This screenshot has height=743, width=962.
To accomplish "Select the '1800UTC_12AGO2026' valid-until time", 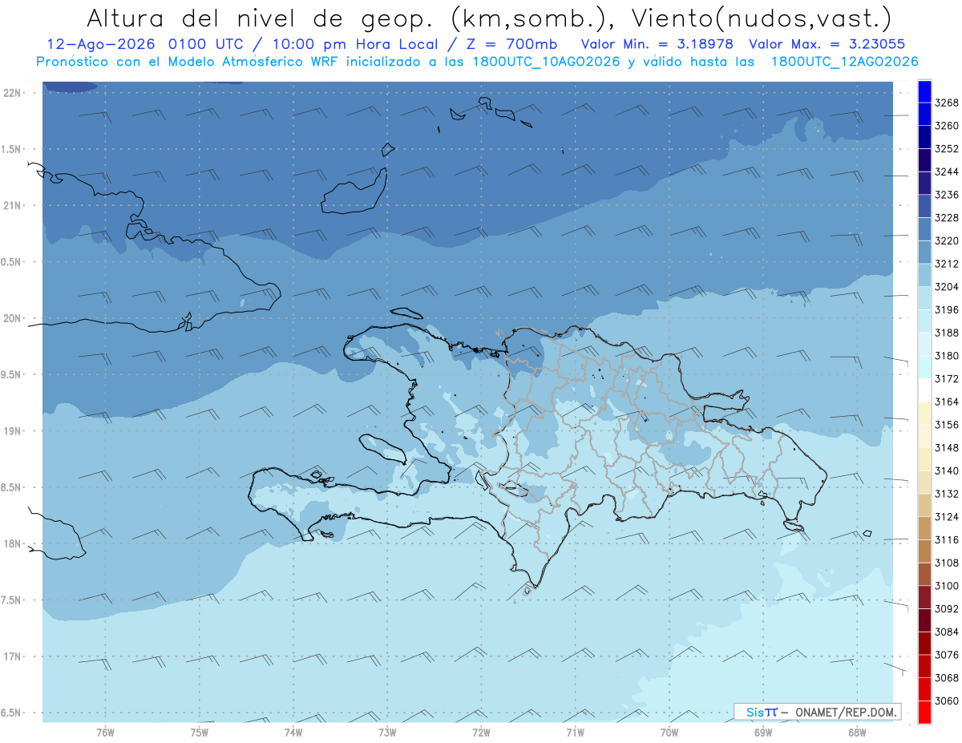I will (844, 62).
